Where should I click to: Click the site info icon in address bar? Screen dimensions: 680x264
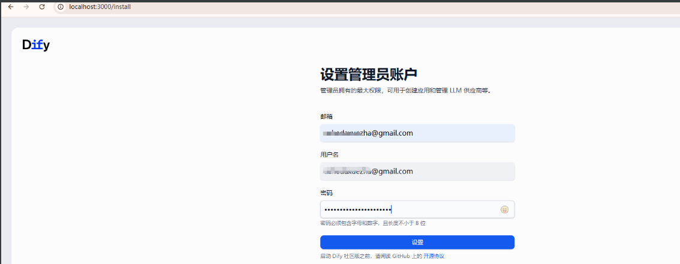(x=61, y=7)
